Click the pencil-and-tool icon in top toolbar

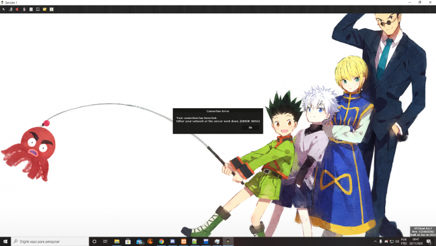click(11, 9)
